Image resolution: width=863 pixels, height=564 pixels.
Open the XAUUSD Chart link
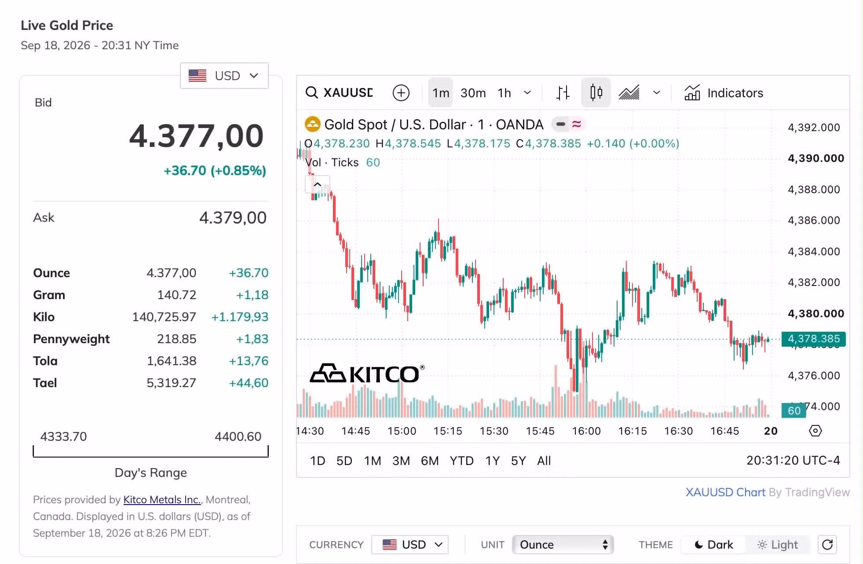(x=725, y=492)
